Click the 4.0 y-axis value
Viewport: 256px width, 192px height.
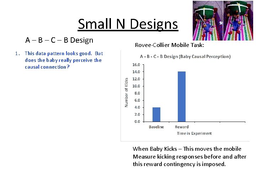click(x=137, y=107)
